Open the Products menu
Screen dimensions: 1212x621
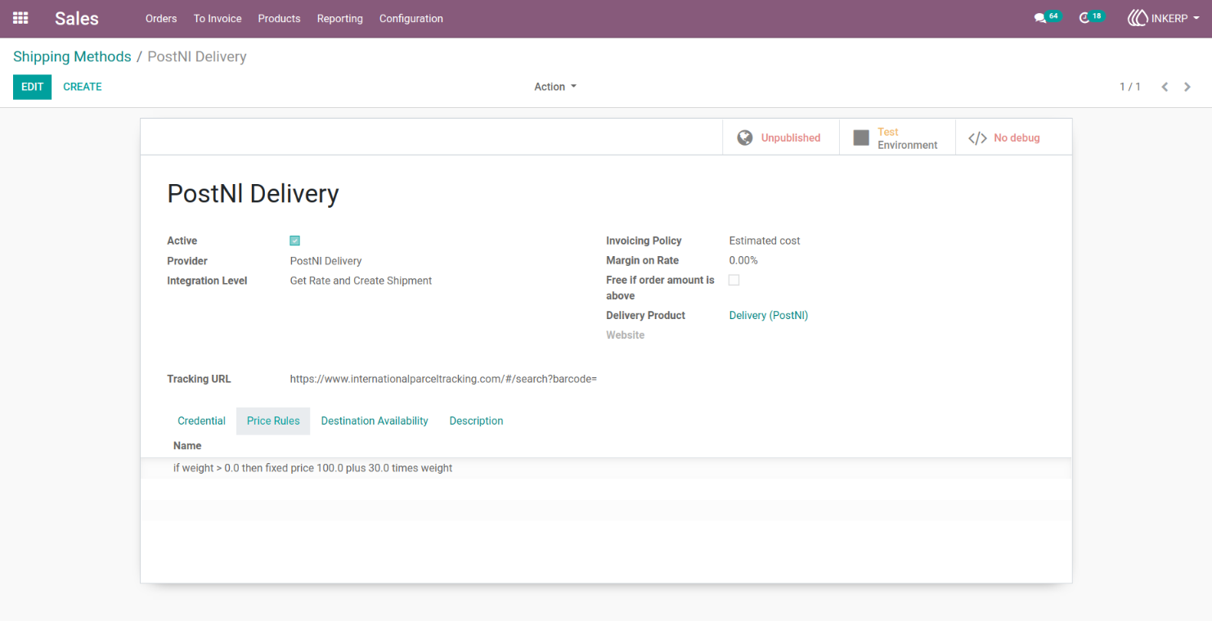pyautogui.click(x=279, y=18)
